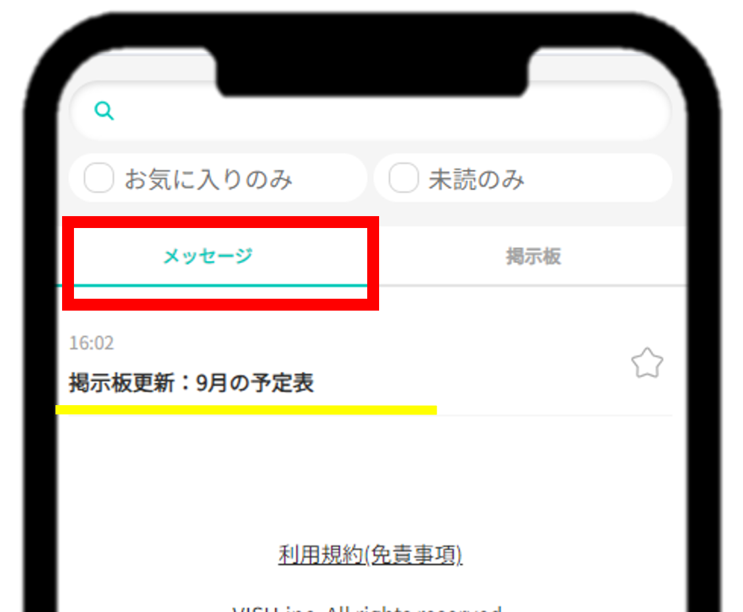Viewport: 743px width, 612px height.
Task: Click the blank pill area right of 未読のみ
Action: point(597,178)
